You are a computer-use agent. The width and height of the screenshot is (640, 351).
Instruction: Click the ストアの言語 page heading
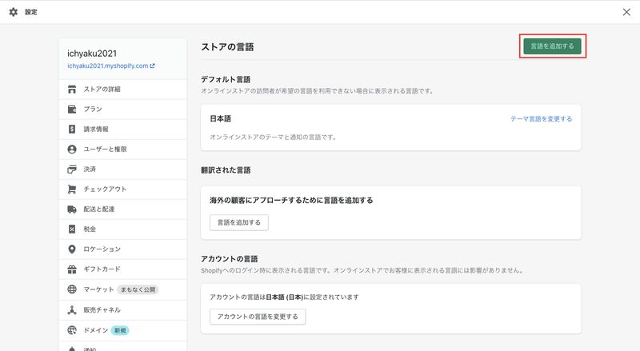click(x=227, y=47)
